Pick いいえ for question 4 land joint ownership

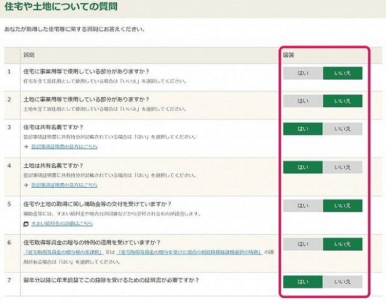342,167
